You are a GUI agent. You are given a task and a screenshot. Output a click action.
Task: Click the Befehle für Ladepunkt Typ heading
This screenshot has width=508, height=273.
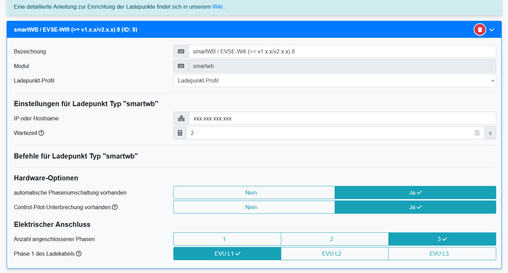click(x=76, y=156)
